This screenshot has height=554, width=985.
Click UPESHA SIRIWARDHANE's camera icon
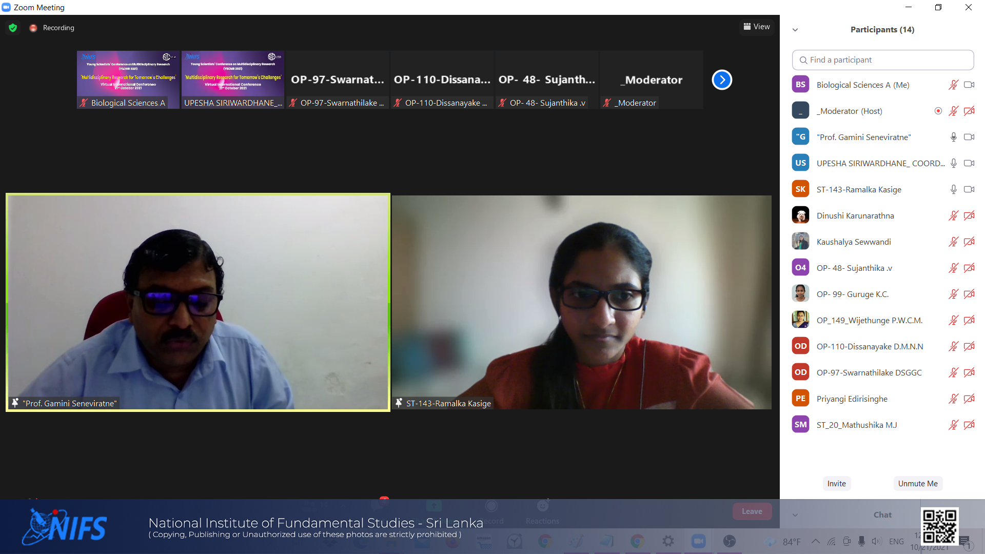(x=969, y=163)
